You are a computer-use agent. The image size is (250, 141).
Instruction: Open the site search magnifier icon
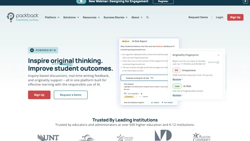[148, 17]
